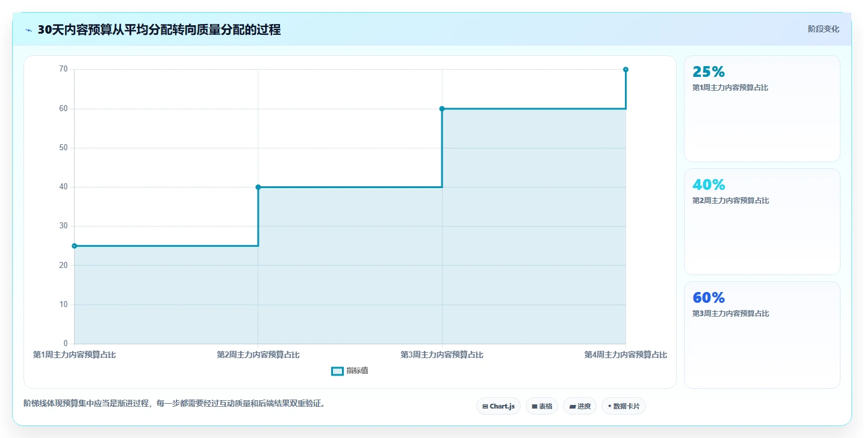Click the y-axis value 30
The width and height of the screenshot is (864, 438).
[x=63, y=226]
